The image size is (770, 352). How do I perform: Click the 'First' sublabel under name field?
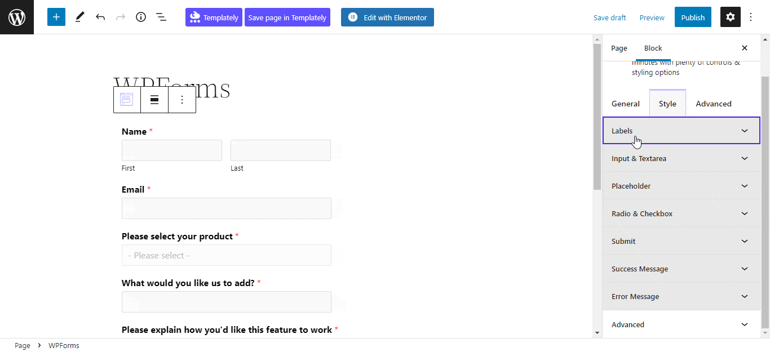click(x=129, y=168)
